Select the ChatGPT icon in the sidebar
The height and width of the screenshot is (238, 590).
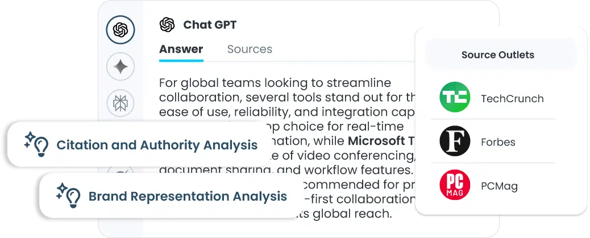(x=121, y=30)
